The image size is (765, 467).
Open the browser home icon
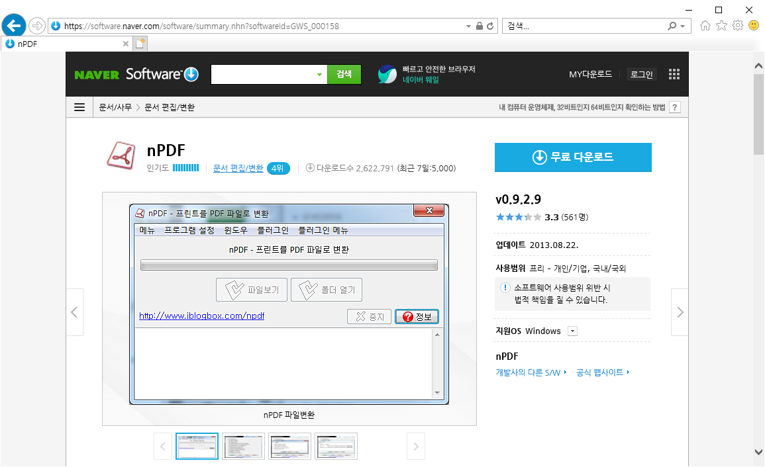pyautogui.click(x=705, y=25)
